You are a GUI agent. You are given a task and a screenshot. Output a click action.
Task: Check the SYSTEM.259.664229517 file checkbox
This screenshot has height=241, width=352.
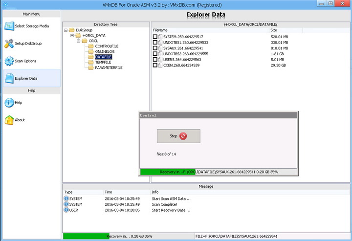click(155, 37)
